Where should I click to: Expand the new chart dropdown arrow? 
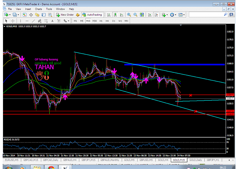10,15
